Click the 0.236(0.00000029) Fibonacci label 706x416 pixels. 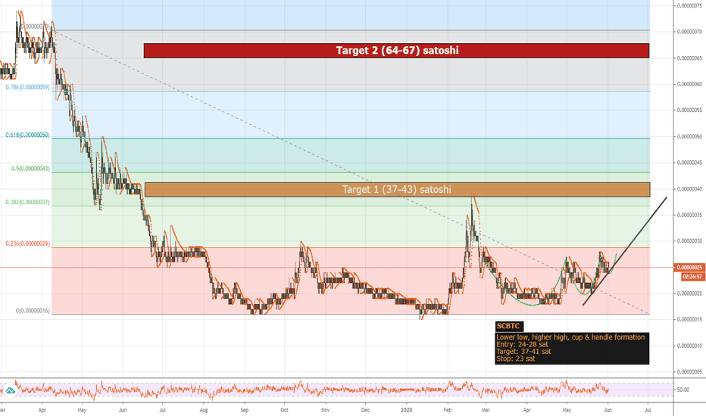(27, 244)
